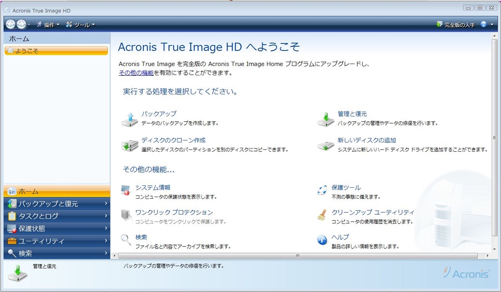Click the その他の機能 hyperlink
Screen dimensions: 501x292
point(136,73)
